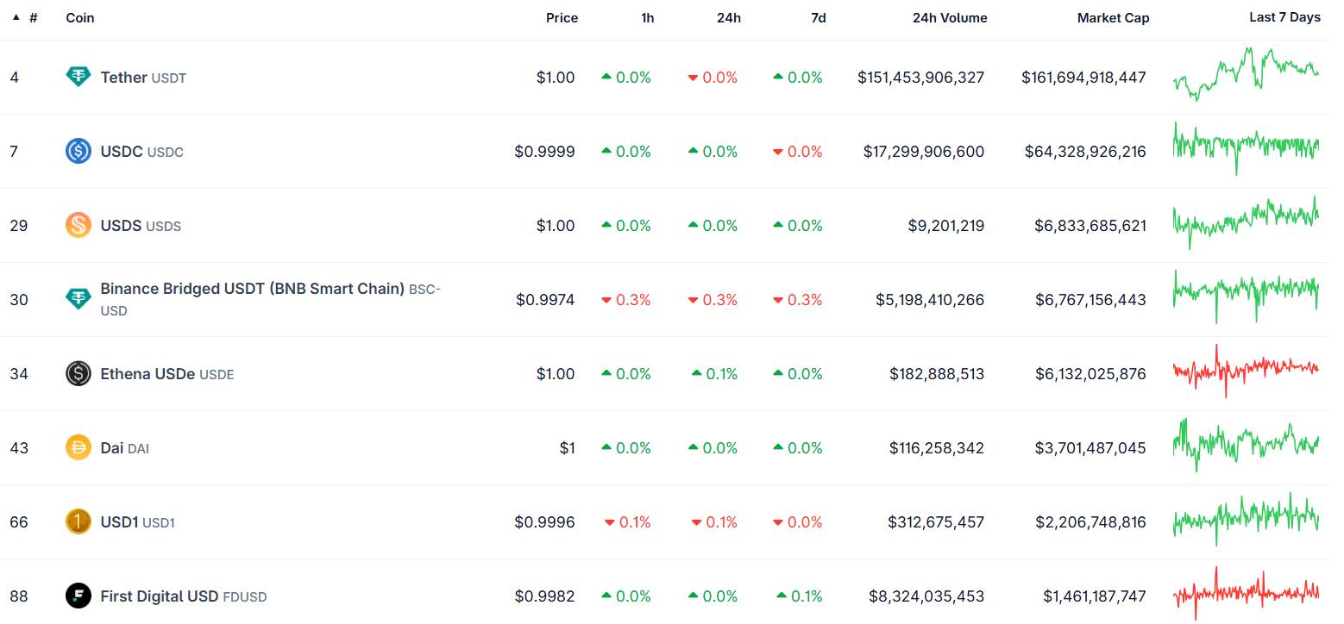
Task: Click the Binance Bridged USDT logo icon
Action: point(79,300)
